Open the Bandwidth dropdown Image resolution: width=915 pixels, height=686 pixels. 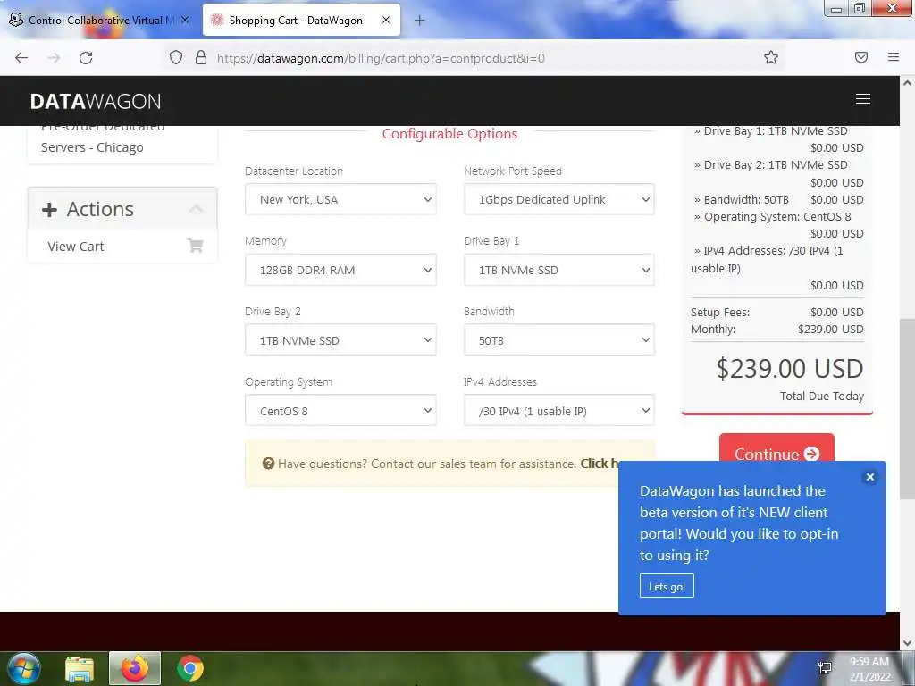(x=559, y=340)
